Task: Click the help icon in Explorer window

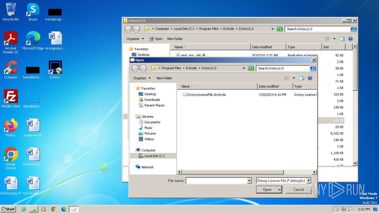Action: (x=351, y=39)
